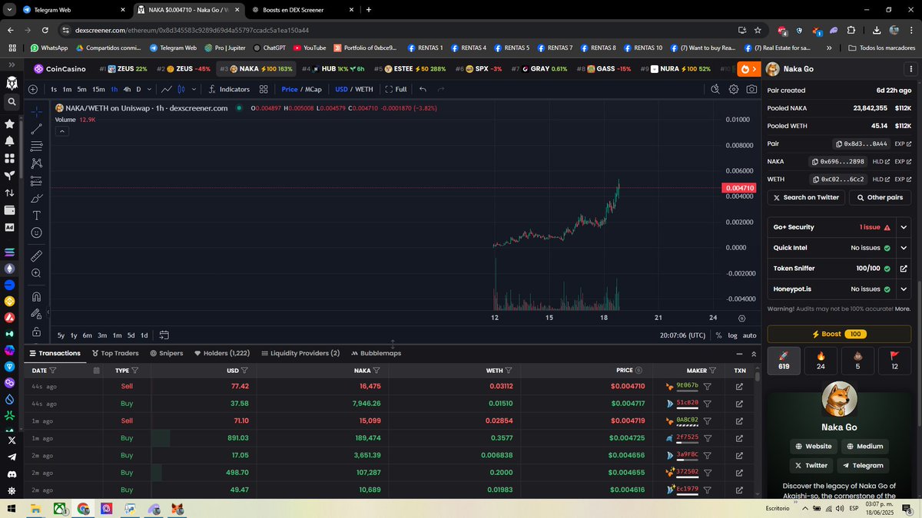
Task: Open the Fibonacci retracement tool
Action: (36, 146)
